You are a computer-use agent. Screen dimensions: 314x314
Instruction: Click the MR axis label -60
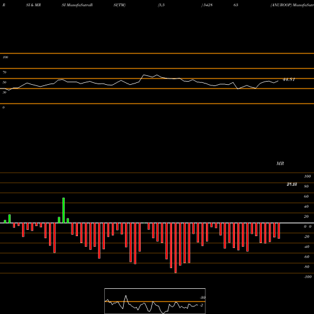(x=306, y=257)
